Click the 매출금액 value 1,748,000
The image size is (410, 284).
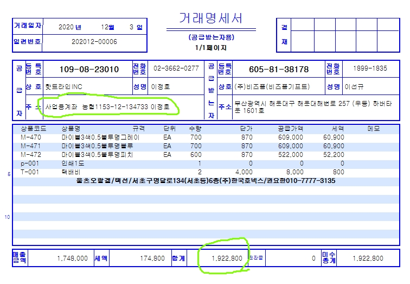point(72,258)
